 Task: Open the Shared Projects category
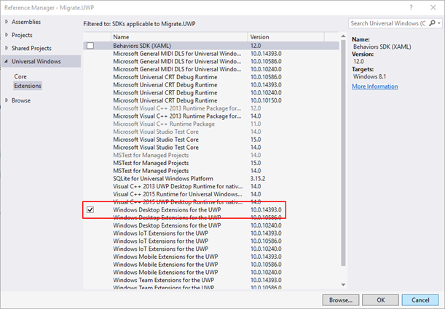click(x=31, y=48)
